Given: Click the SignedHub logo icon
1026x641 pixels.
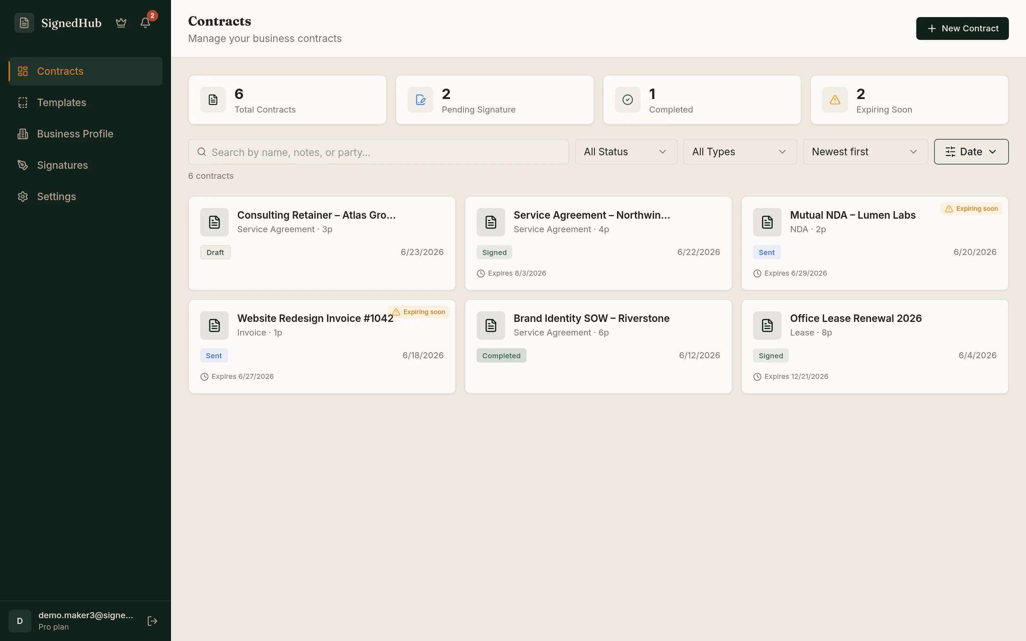Looking at the screenshot, I should click(24, 23).
